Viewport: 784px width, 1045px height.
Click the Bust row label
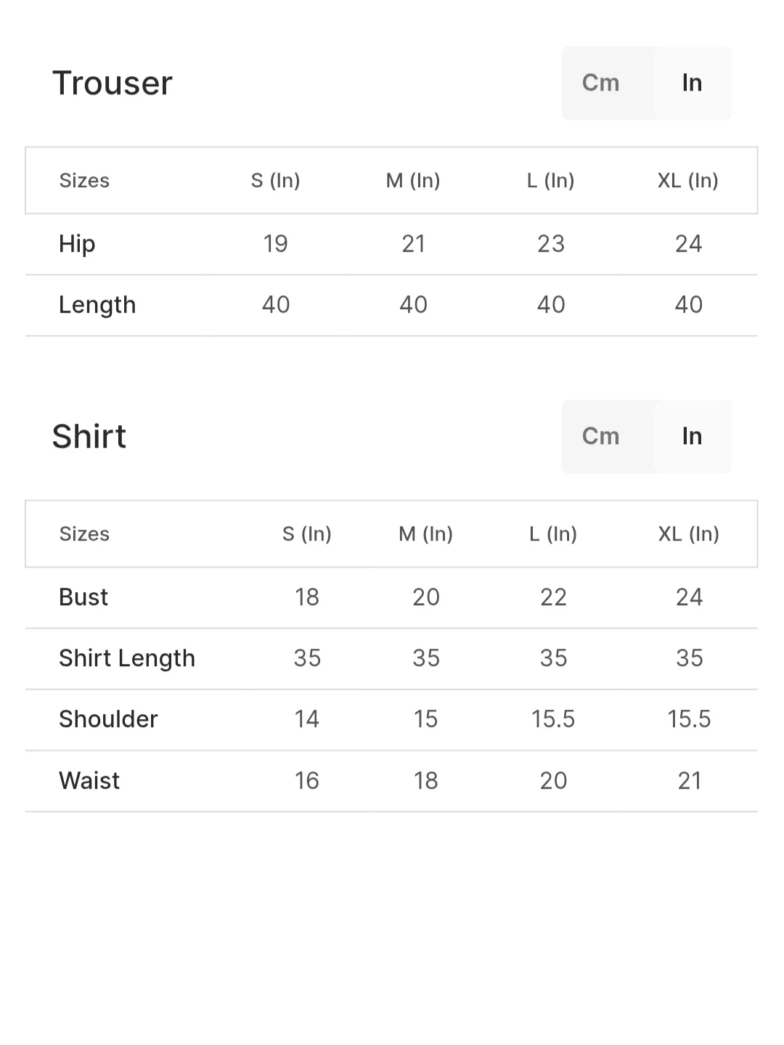[83, 597]
